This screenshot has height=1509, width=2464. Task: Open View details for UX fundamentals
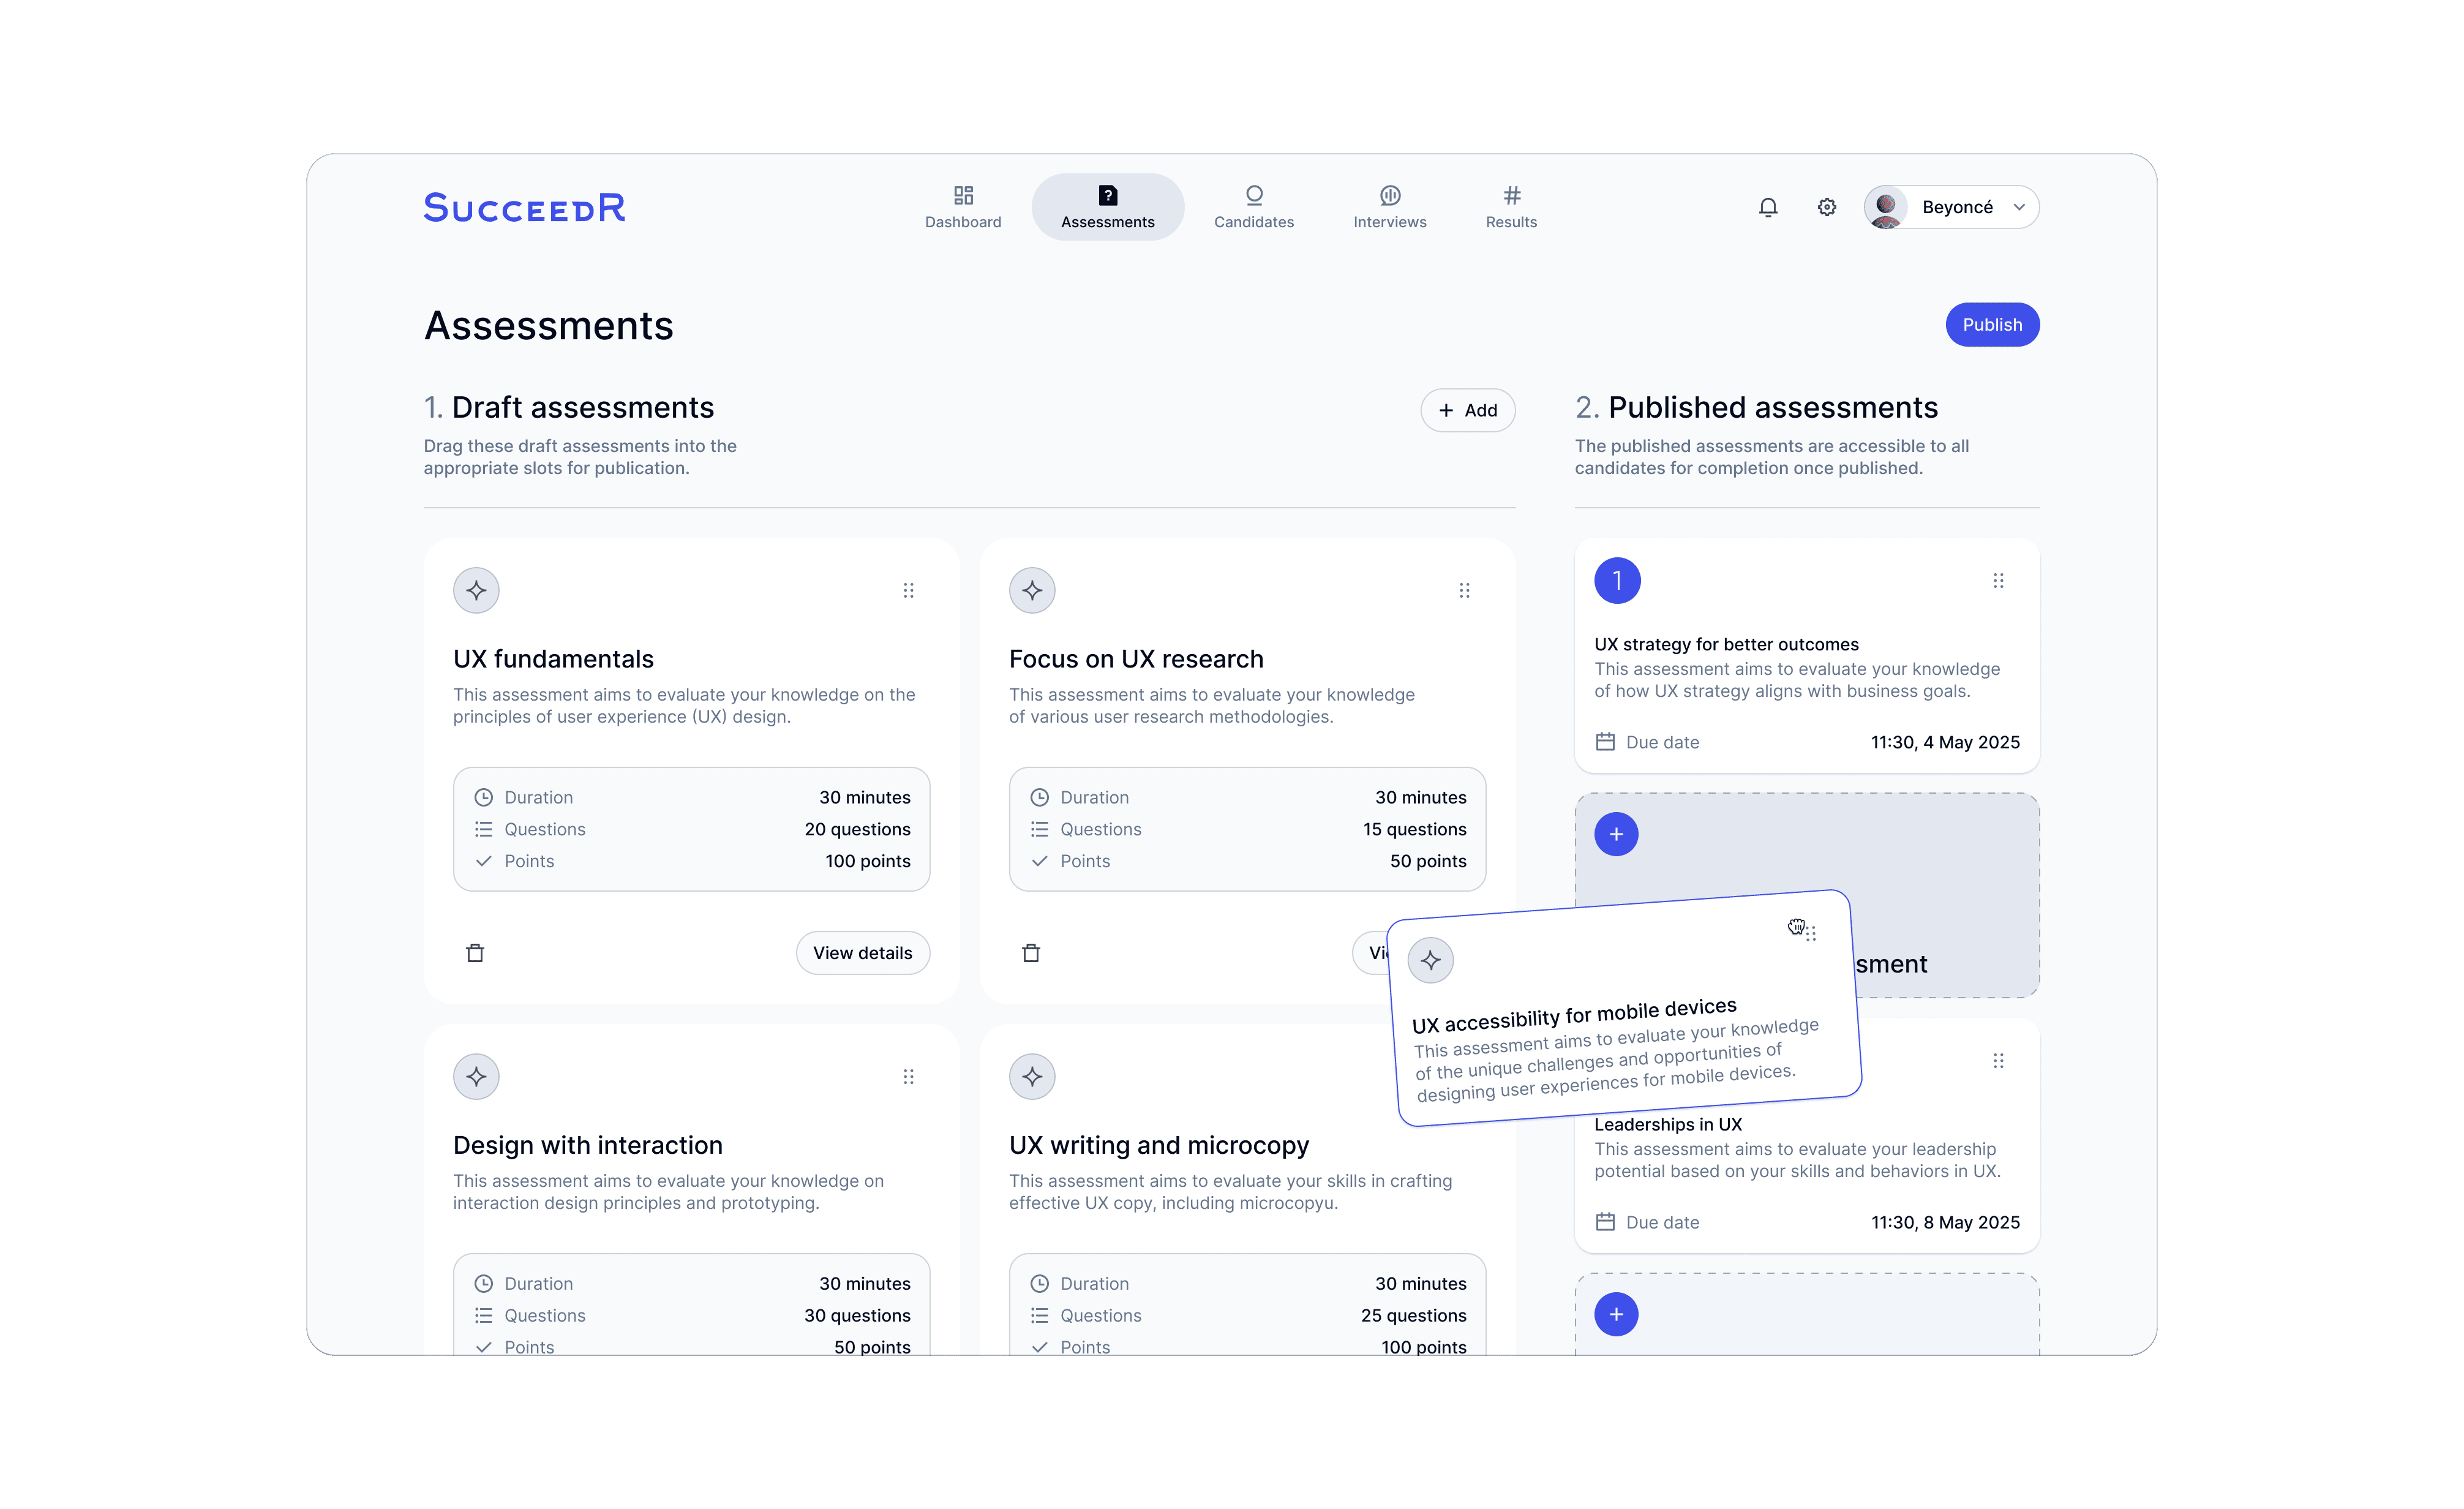point(862,953)
